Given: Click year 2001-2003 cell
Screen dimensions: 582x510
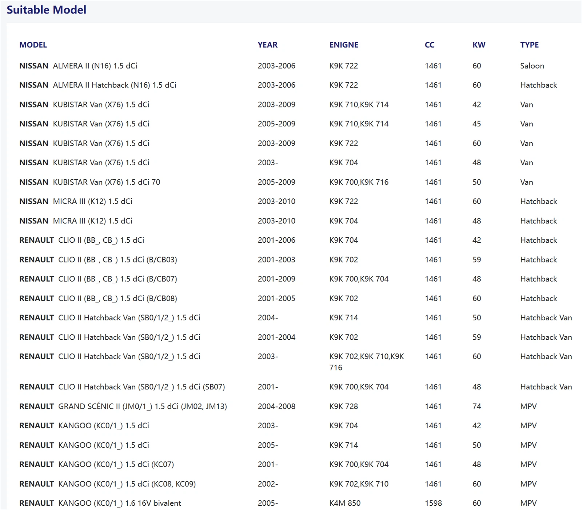Looking at the screenshot, I should coord(276,260).
